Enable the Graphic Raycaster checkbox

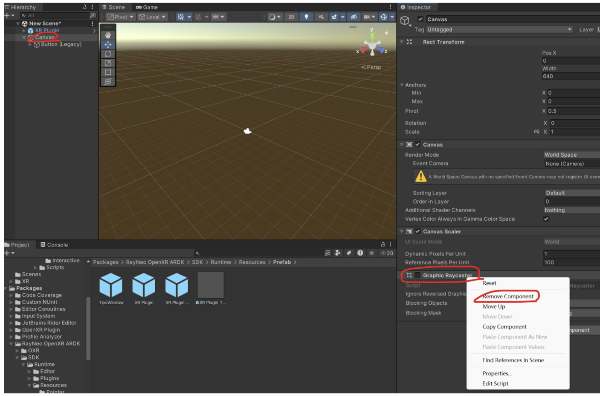click(418, 275)
